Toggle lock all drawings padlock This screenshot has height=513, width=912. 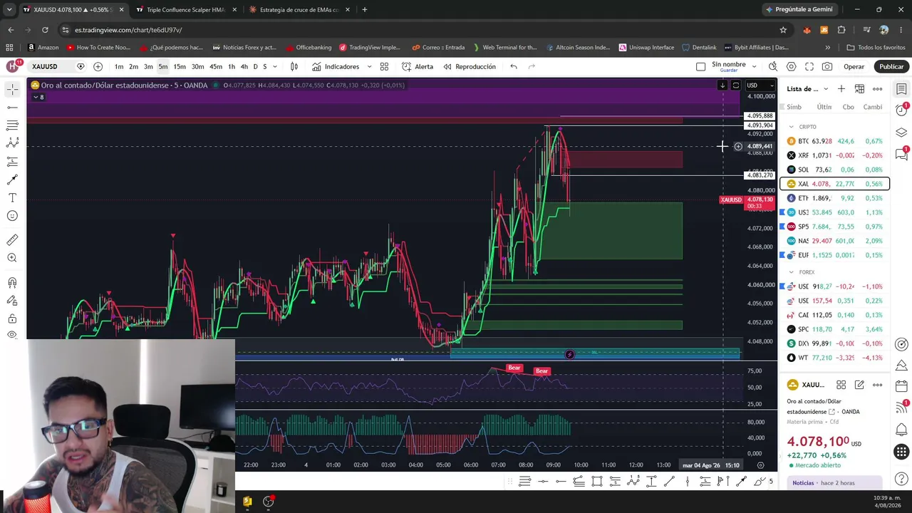coord(12,318)
